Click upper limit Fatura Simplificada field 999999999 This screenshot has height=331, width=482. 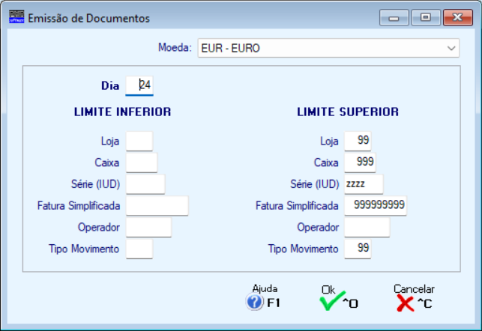[x=375, y=205]
